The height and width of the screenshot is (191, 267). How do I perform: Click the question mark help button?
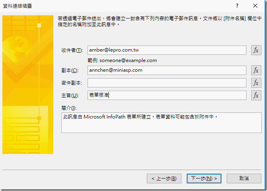point(237,6)
